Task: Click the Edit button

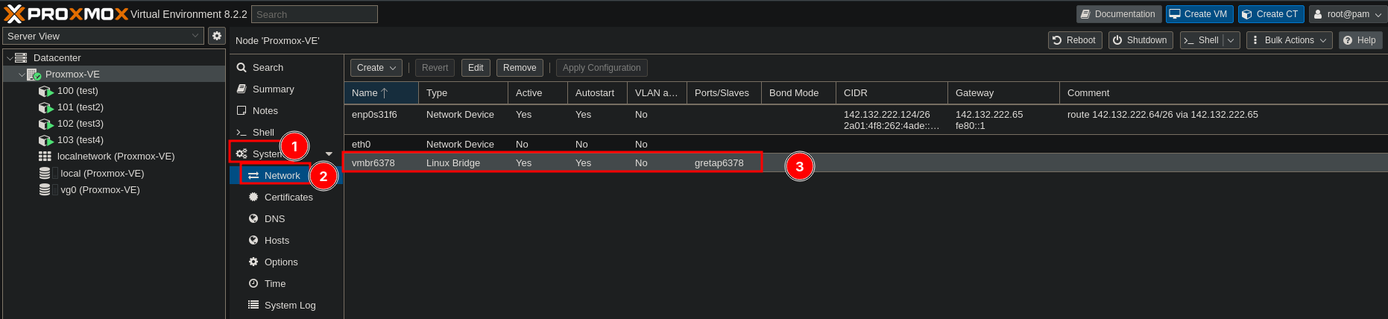Action: 476,68
